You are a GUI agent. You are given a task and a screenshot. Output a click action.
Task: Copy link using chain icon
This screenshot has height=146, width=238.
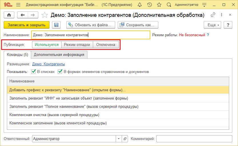point(213,15)
